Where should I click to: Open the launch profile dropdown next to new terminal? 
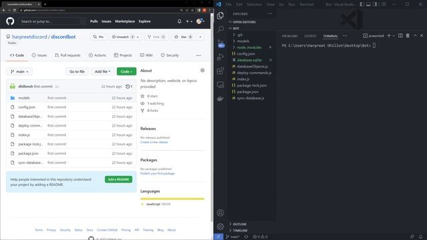(394, 35)
